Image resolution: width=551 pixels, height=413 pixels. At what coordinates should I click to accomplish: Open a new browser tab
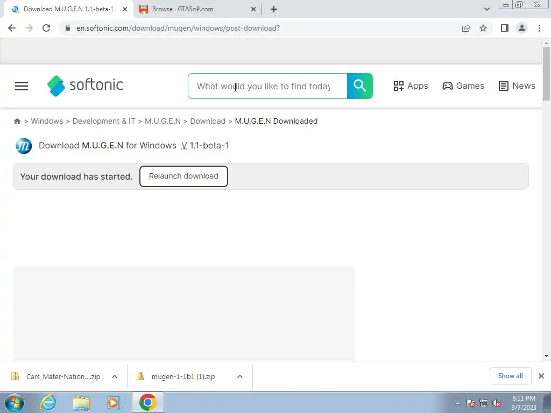pos(274,9)
